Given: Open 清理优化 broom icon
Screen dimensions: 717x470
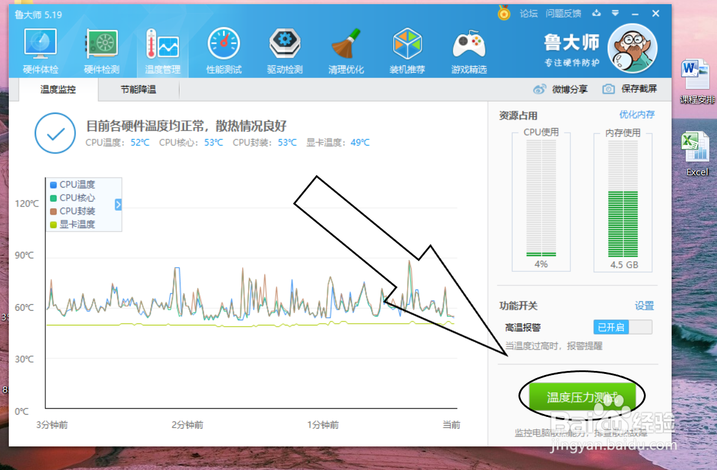Looking at the screenshot, I should point(346,44).
